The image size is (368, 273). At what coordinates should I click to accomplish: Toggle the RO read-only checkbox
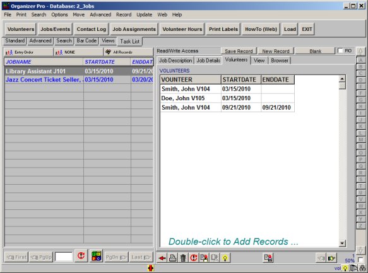point(340,50)
